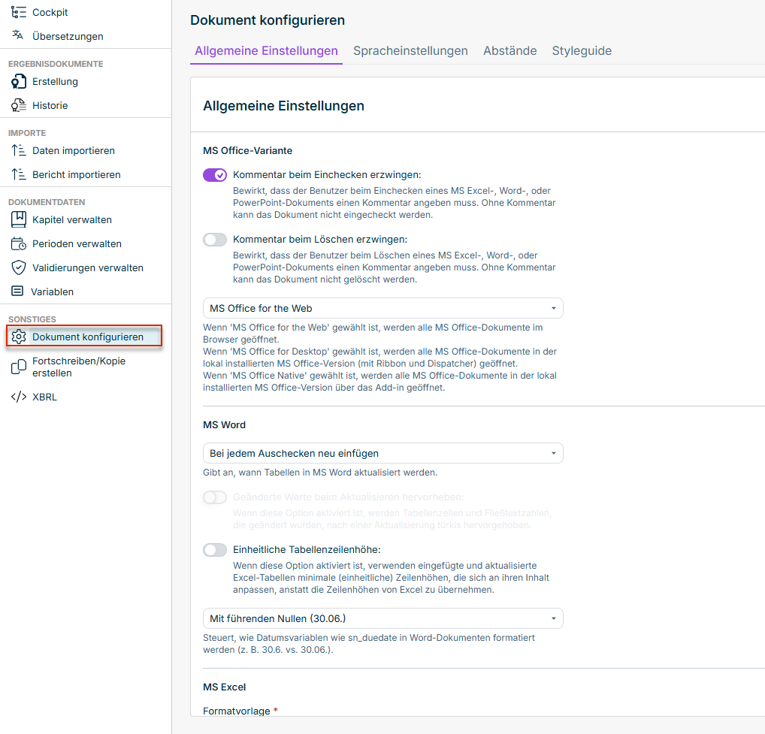Toggle Geänderte Werte beim Aktualisieren hervorheben
This screenshot has height=734, width=765.
215,497
